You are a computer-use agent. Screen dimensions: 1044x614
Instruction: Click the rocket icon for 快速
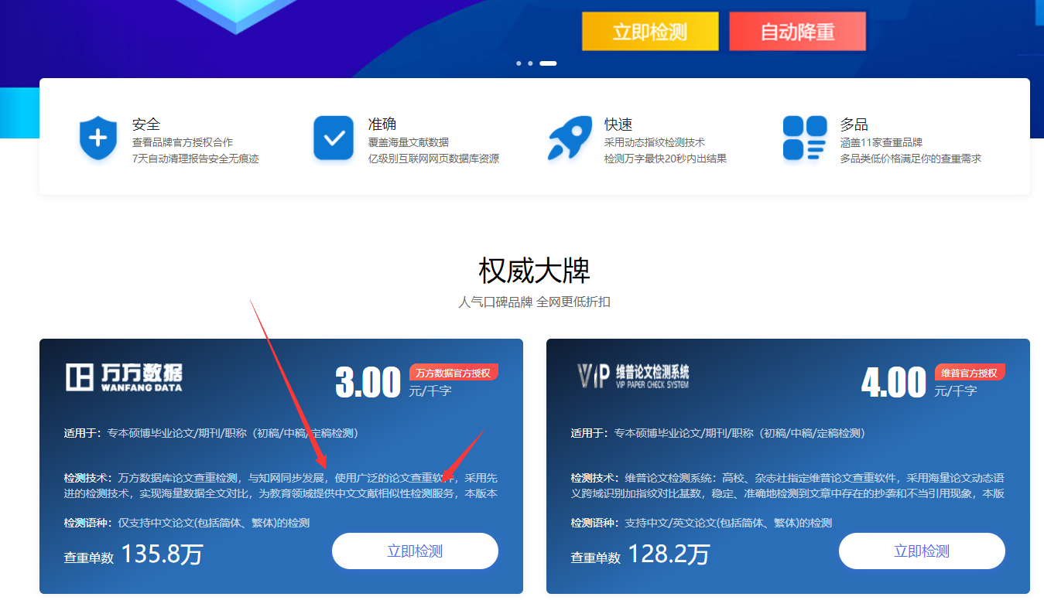[x=570, y=138]
